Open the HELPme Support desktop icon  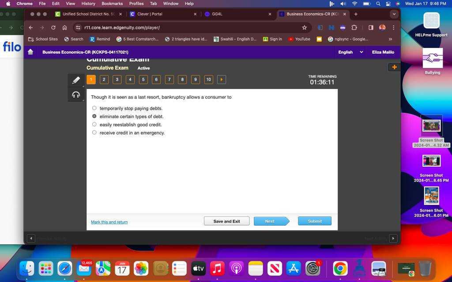tap(431, 25)
